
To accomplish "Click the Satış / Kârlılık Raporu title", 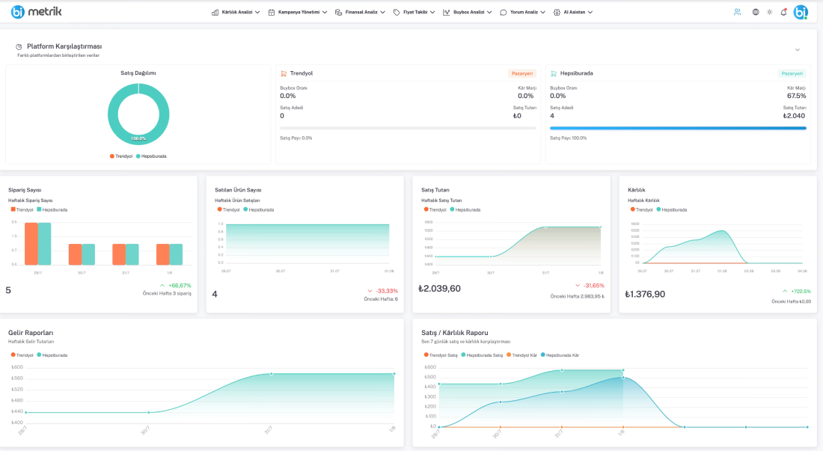I will point(455,333).
